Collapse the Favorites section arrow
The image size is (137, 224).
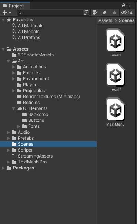pos(3,20)
